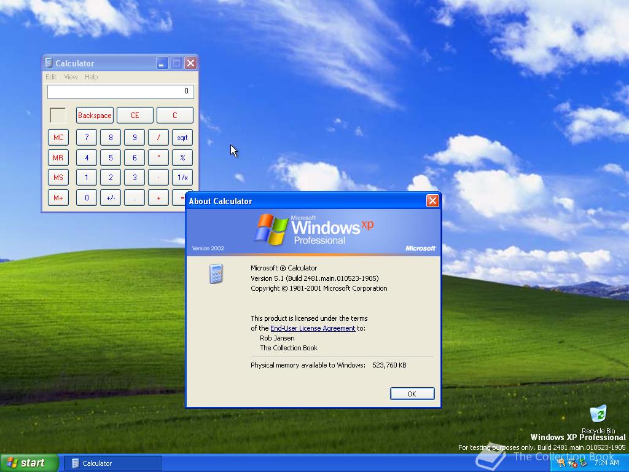629x472 pixels.
Task: Click the subtract (-) button
Action: tap(158, 178)
